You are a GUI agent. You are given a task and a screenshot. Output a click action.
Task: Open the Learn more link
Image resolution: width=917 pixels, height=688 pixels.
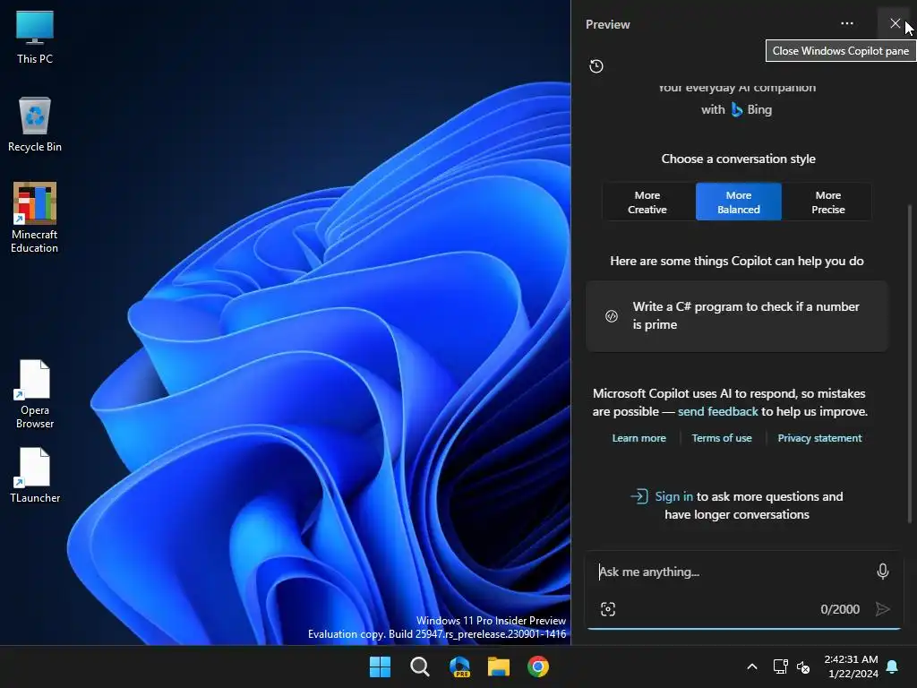click(x=638, y=438)
